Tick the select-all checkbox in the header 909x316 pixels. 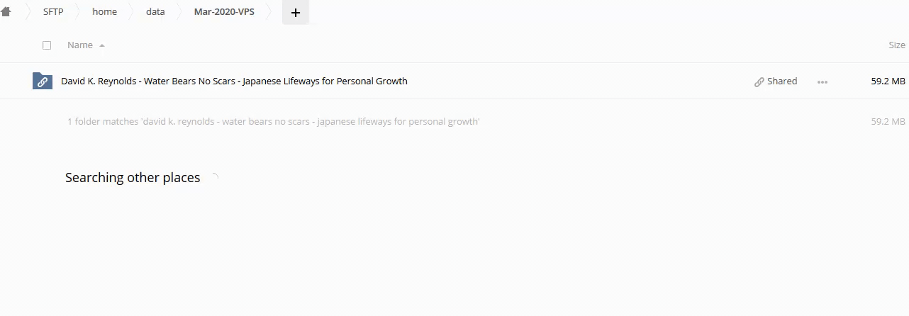47,45
